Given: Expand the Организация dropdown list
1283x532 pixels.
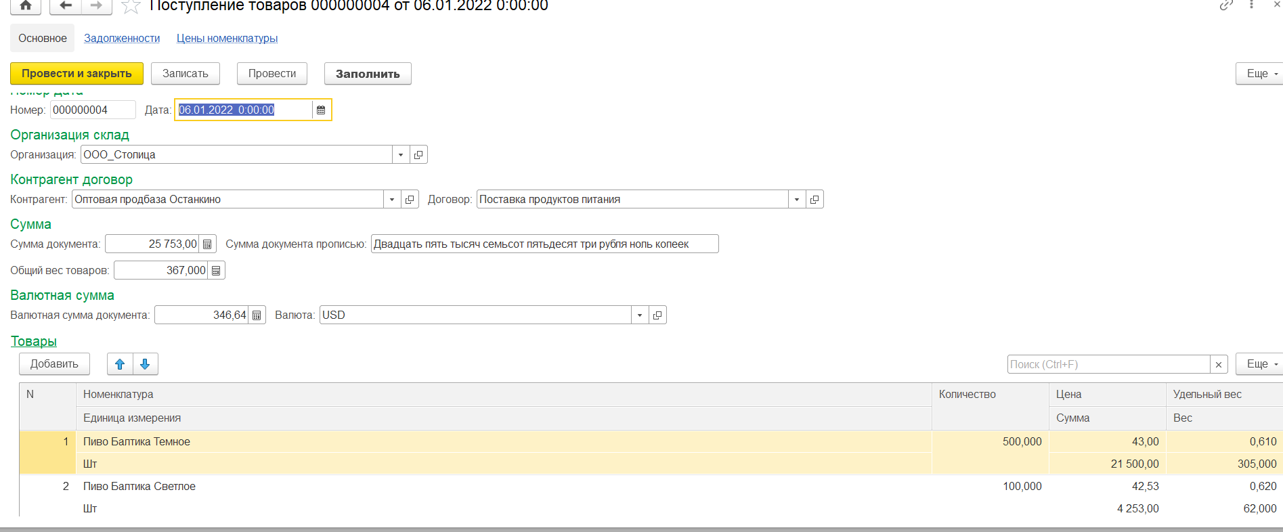Looking at the screenshot, I should coord(401,155).
